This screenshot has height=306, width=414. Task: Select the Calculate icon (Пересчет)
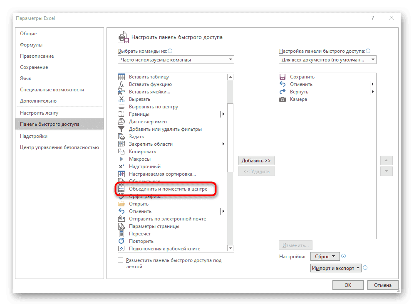121,233
